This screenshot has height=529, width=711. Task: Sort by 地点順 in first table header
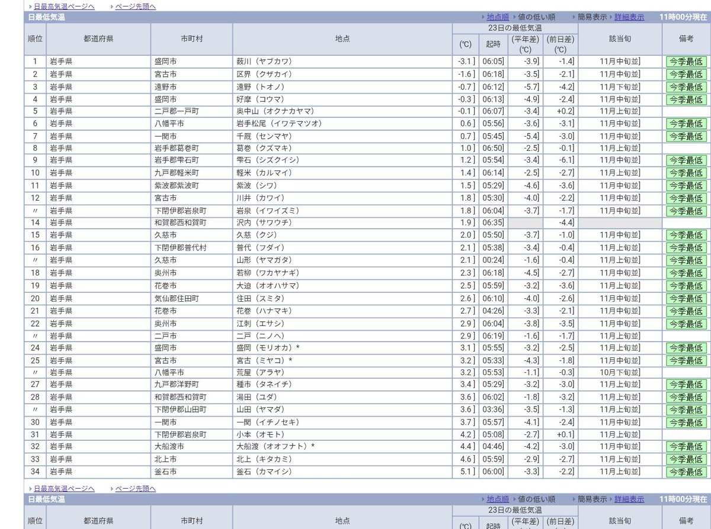click(x=498, y=17)
